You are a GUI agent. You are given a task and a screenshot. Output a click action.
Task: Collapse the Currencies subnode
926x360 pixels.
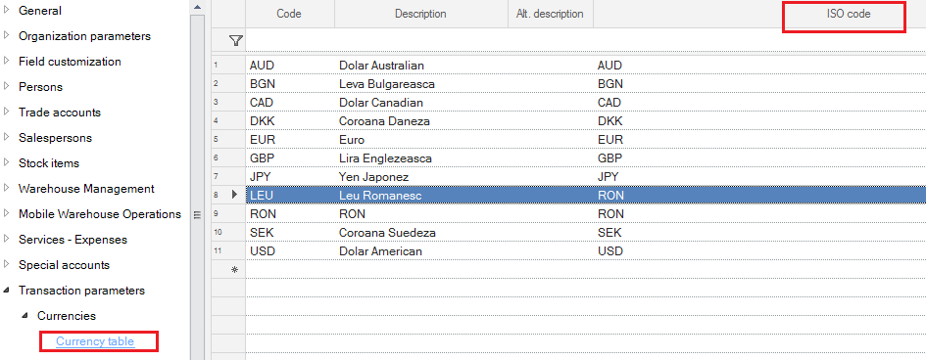(x=24, y=316)
